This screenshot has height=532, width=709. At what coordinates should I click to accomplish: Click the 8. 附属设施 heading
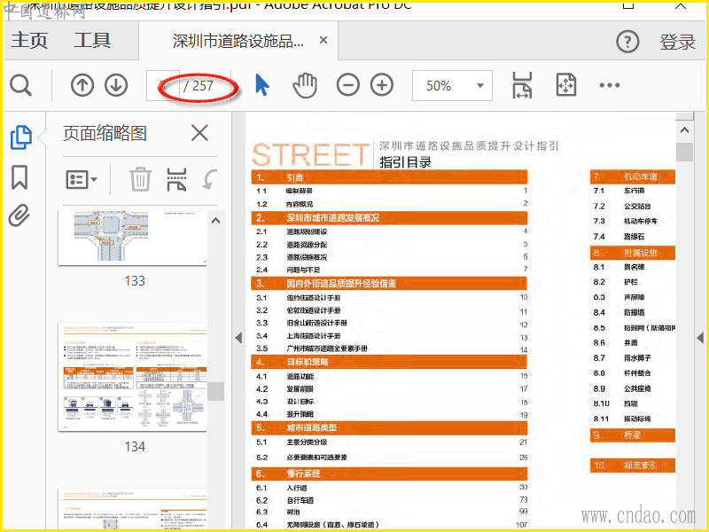click(x=633, y=253)
